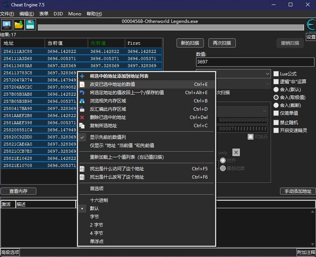
Task: Click the address list scrollbar down arrow
Action: pos(312,244)
